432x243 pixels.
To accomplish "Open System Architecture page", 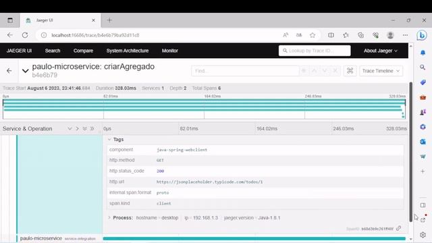I will (128, 51).
